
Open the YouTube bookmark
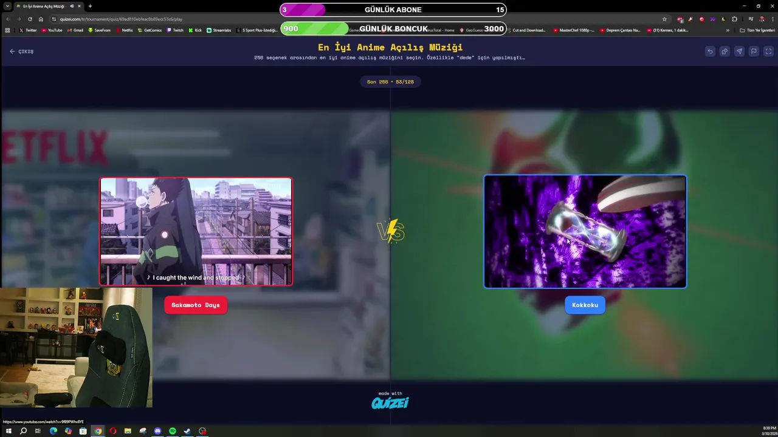coord(52,30)
